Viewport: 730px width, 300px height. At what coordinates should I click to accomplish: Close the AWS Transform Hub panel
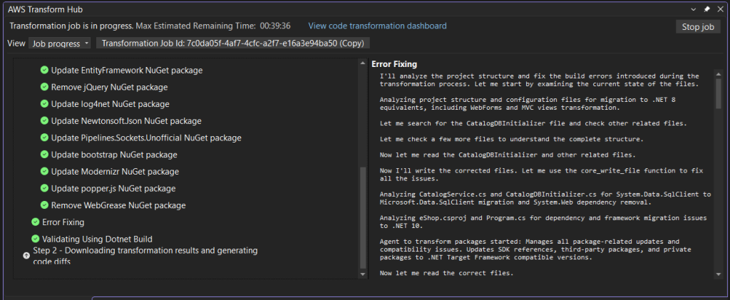pos(719,9)
